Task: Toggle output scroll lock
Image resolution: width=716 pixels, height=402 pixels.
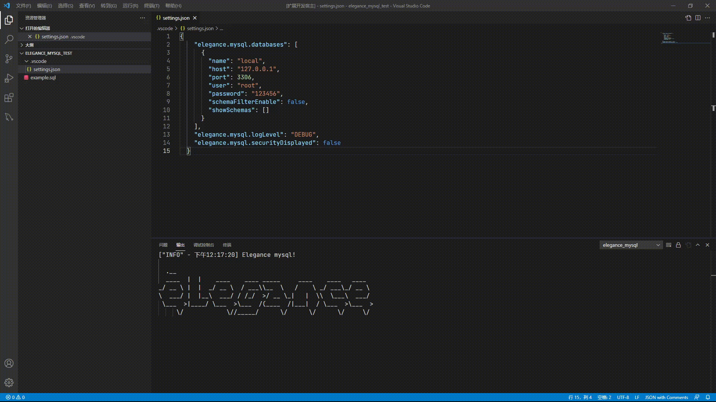Action: 678,245
